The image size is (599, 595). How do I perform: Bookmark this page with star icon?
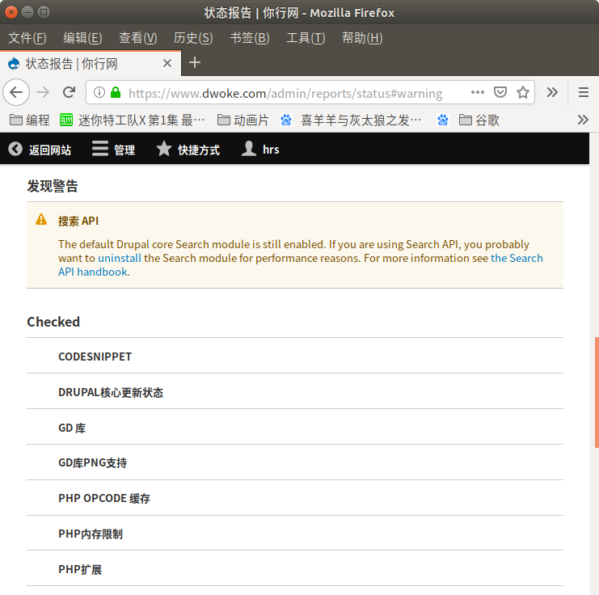point(522,92)
